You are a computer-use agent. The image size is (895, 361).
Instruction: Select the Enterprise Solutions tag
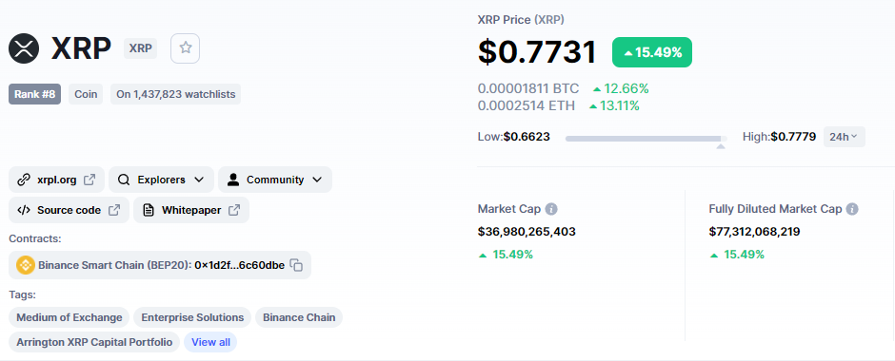(192, 317)
